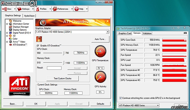The width and height of the screenshot is (190, 110).
Task: Click the Digital Panel (DVI) 4 icon
Action: point(11,33)
